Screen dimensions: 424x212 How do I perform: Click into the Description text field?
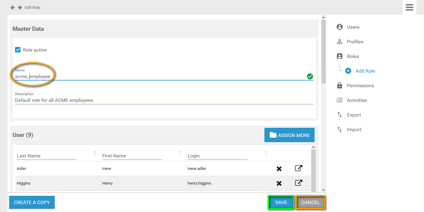point(164,100)
